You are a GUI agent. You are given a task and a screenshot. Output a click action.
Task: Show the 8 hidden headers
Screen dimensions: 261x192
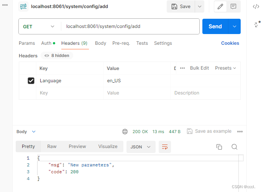click(57, 55)
